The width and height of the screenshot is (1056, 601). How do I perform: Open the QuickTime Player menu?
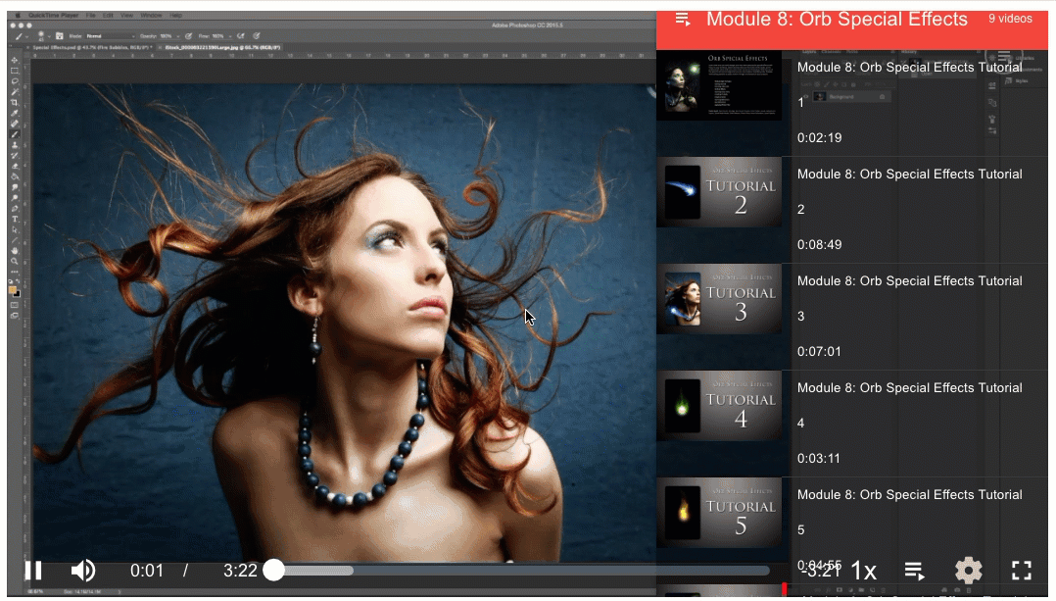[54, 15]
